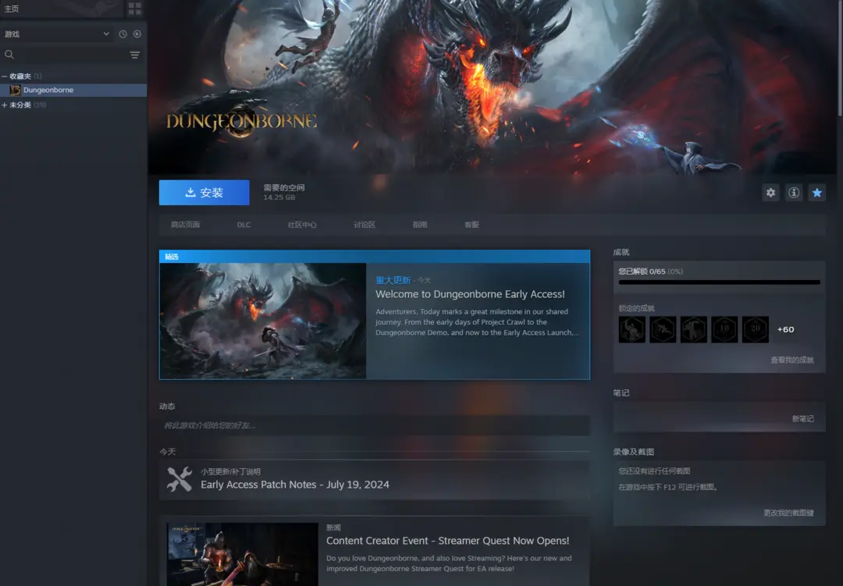Viewport: 843px width, 586px height.
Task: Click the 小型更新/补丁说明 label
Action: (230, 471)
